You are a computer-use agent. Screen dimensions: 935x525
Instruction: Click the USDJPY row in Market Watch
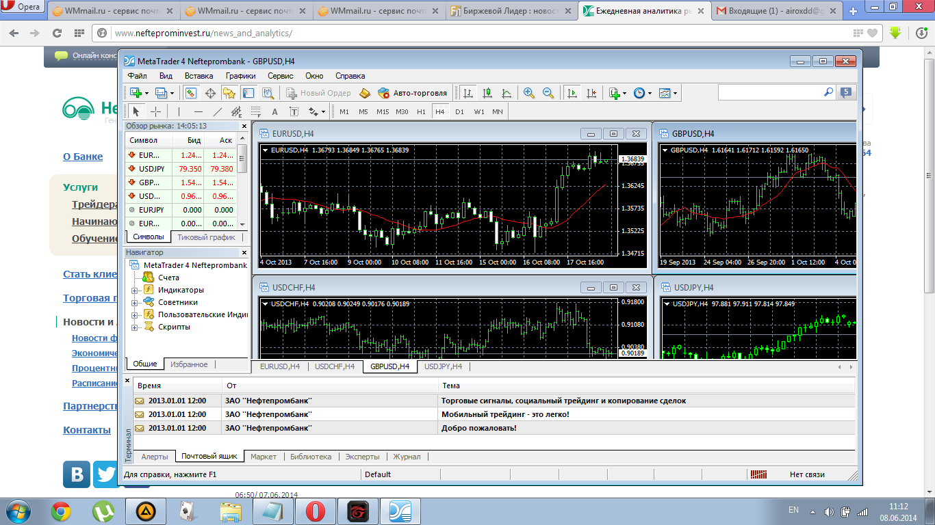181,169
